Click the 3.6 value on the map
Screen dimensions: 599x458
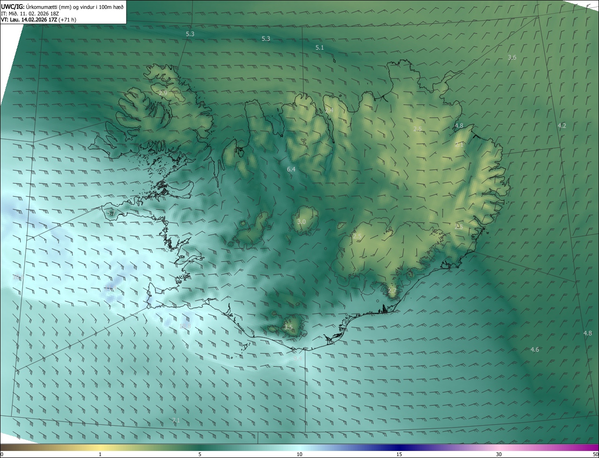click(x=512, y=57)
